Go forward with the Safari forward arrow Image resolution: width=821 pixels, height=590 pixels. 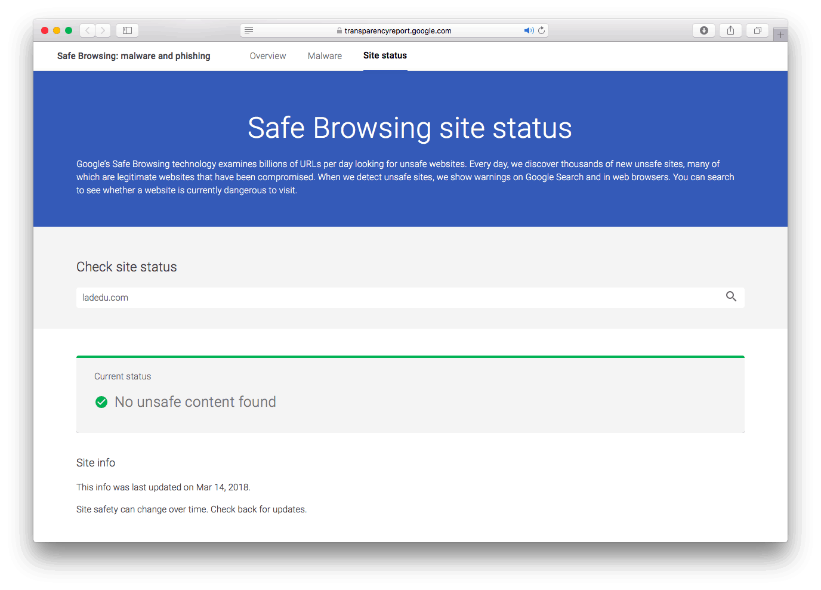[x=103, y=30]
